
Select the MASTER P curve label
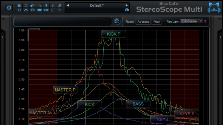click(65, 90)
